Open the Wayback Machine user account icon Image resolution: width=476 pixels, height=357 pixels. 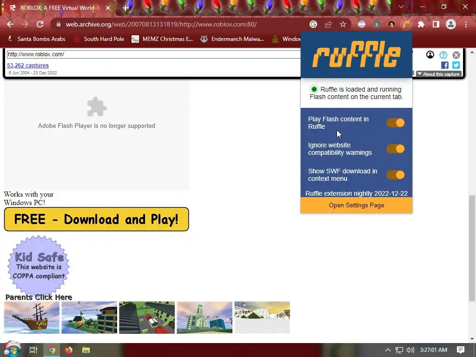430,55
